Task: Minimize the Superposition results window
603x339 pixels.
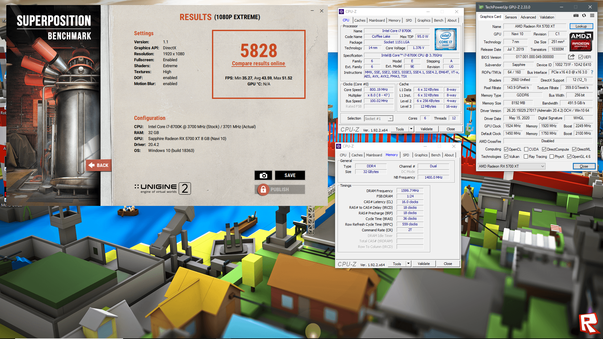Action: pyautogui.click(x=312, y=11)
